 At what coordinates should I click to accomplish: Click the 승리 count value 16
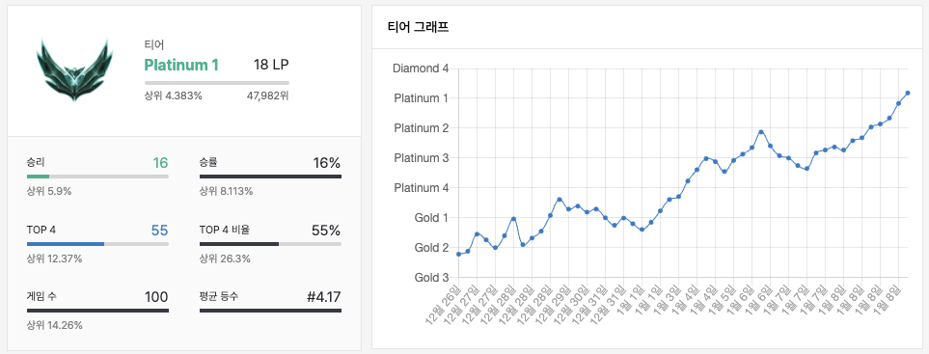click(160, 163)
